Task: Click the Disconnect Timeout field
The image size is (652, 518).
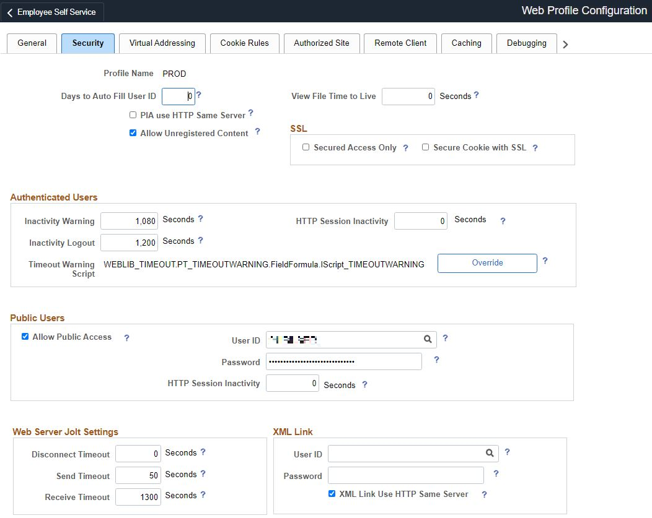Action: [x=138, y=454]
